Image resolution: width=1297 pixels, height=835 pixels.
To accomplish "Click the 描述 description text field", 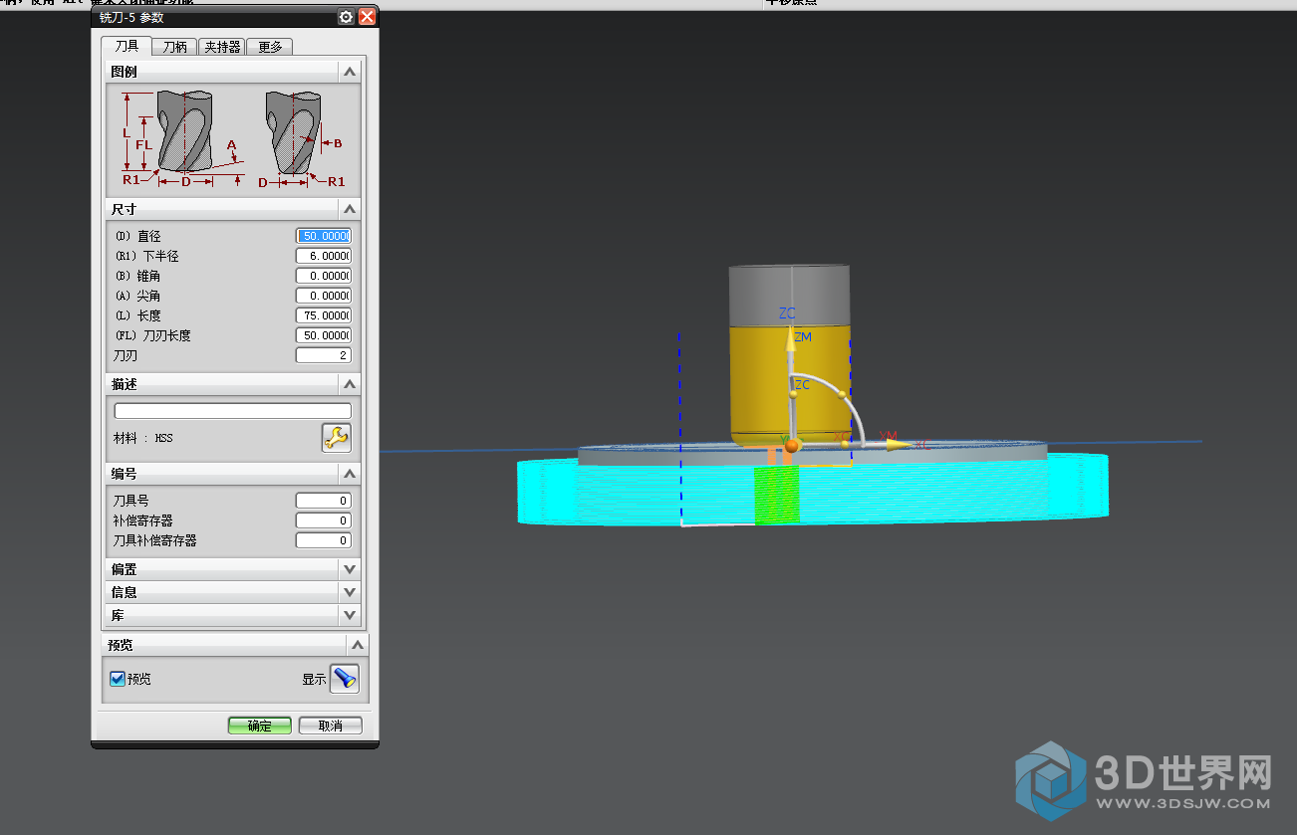I will [233, 411].
